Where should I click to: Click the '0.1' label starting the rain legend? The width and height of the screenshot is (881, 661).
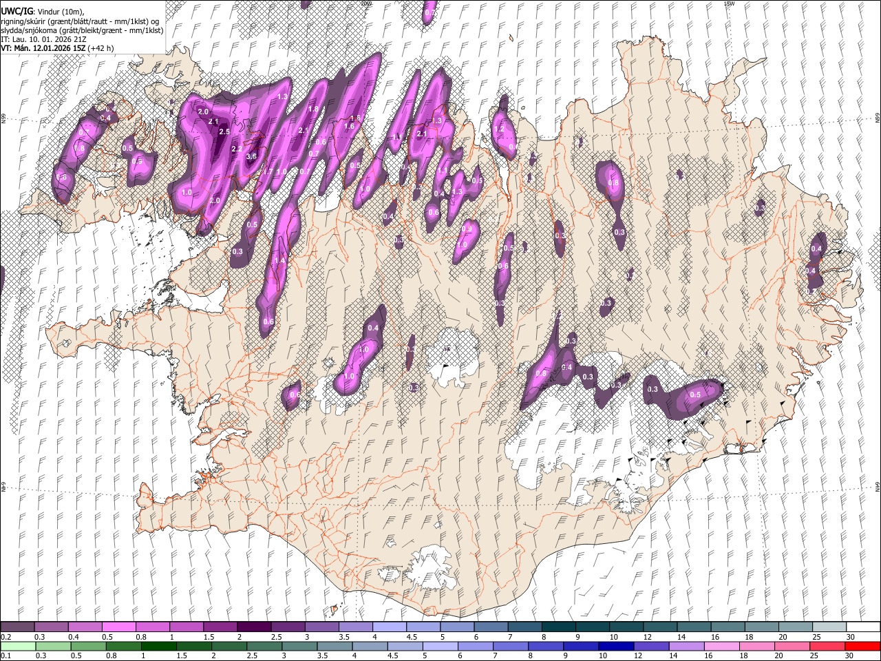pyautogui.click(x=6, y=655)
